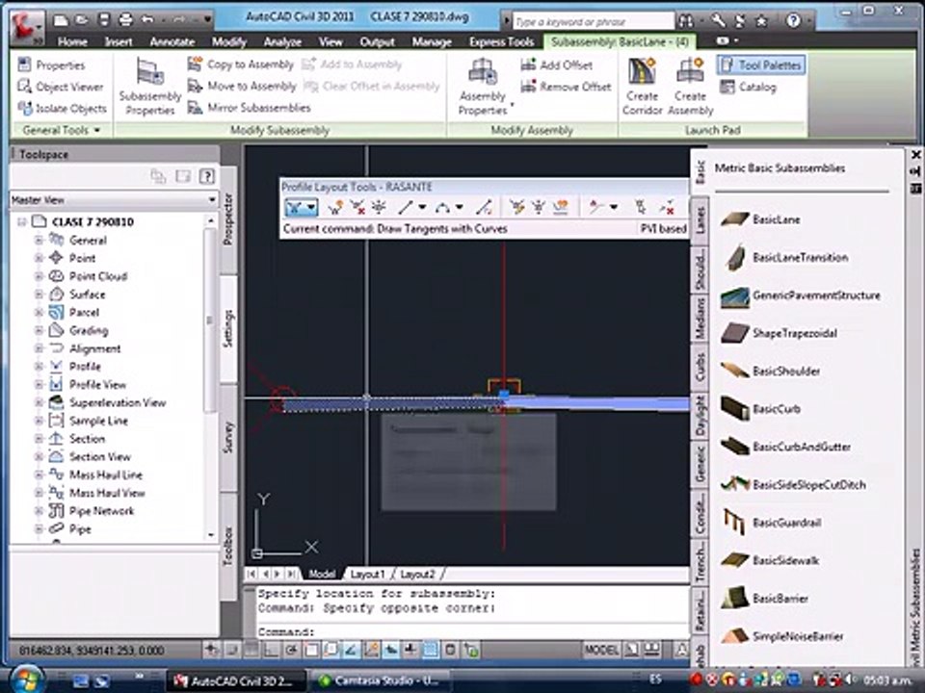Viewport: 925px width, 693px height.
Task: Select BasicShoulder subassembly
Action: (x=771, y=371)
